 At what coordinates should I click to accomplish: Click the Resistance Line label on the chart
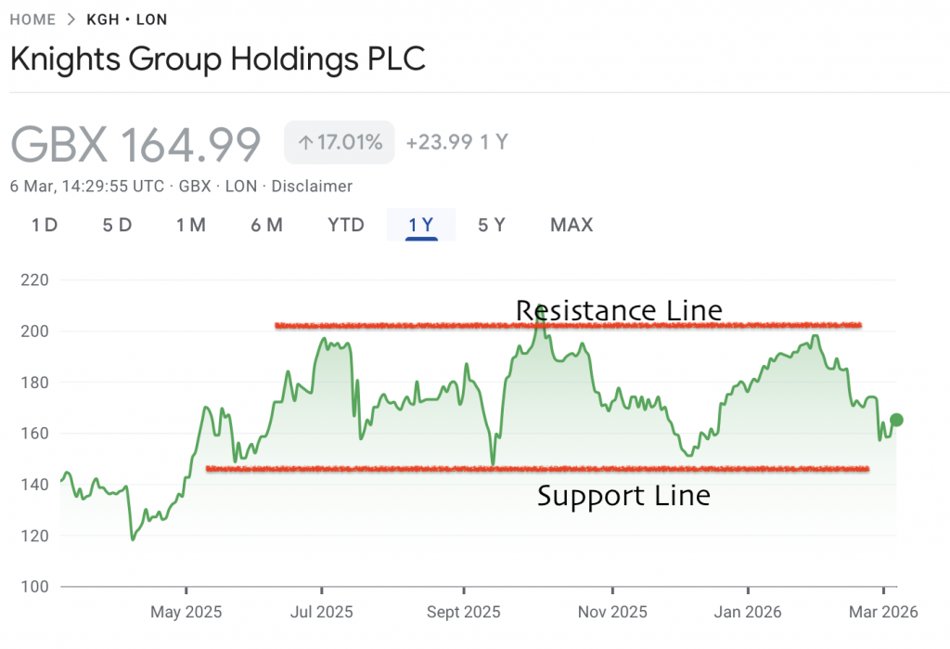pos(619,311)
